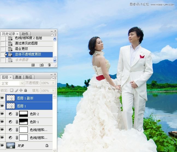Screen dimensions: 177x152
Task: Select layer 图层 1 副本 thumbnail
Action: pyautogui.click(x=11, y=98)
